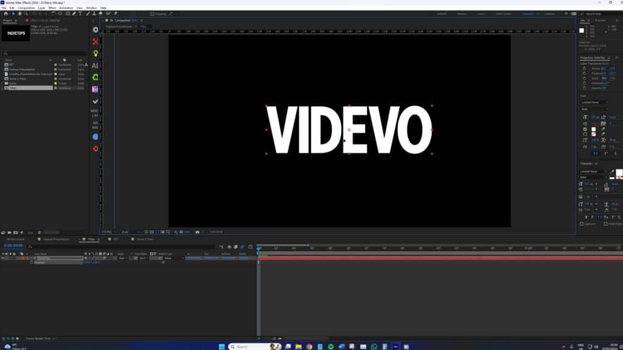Image resolution: width=623 pixels, height=350 pixels.
Task: Toggle the Fill checkbox in Properties text section
Action: click(585, 129)
